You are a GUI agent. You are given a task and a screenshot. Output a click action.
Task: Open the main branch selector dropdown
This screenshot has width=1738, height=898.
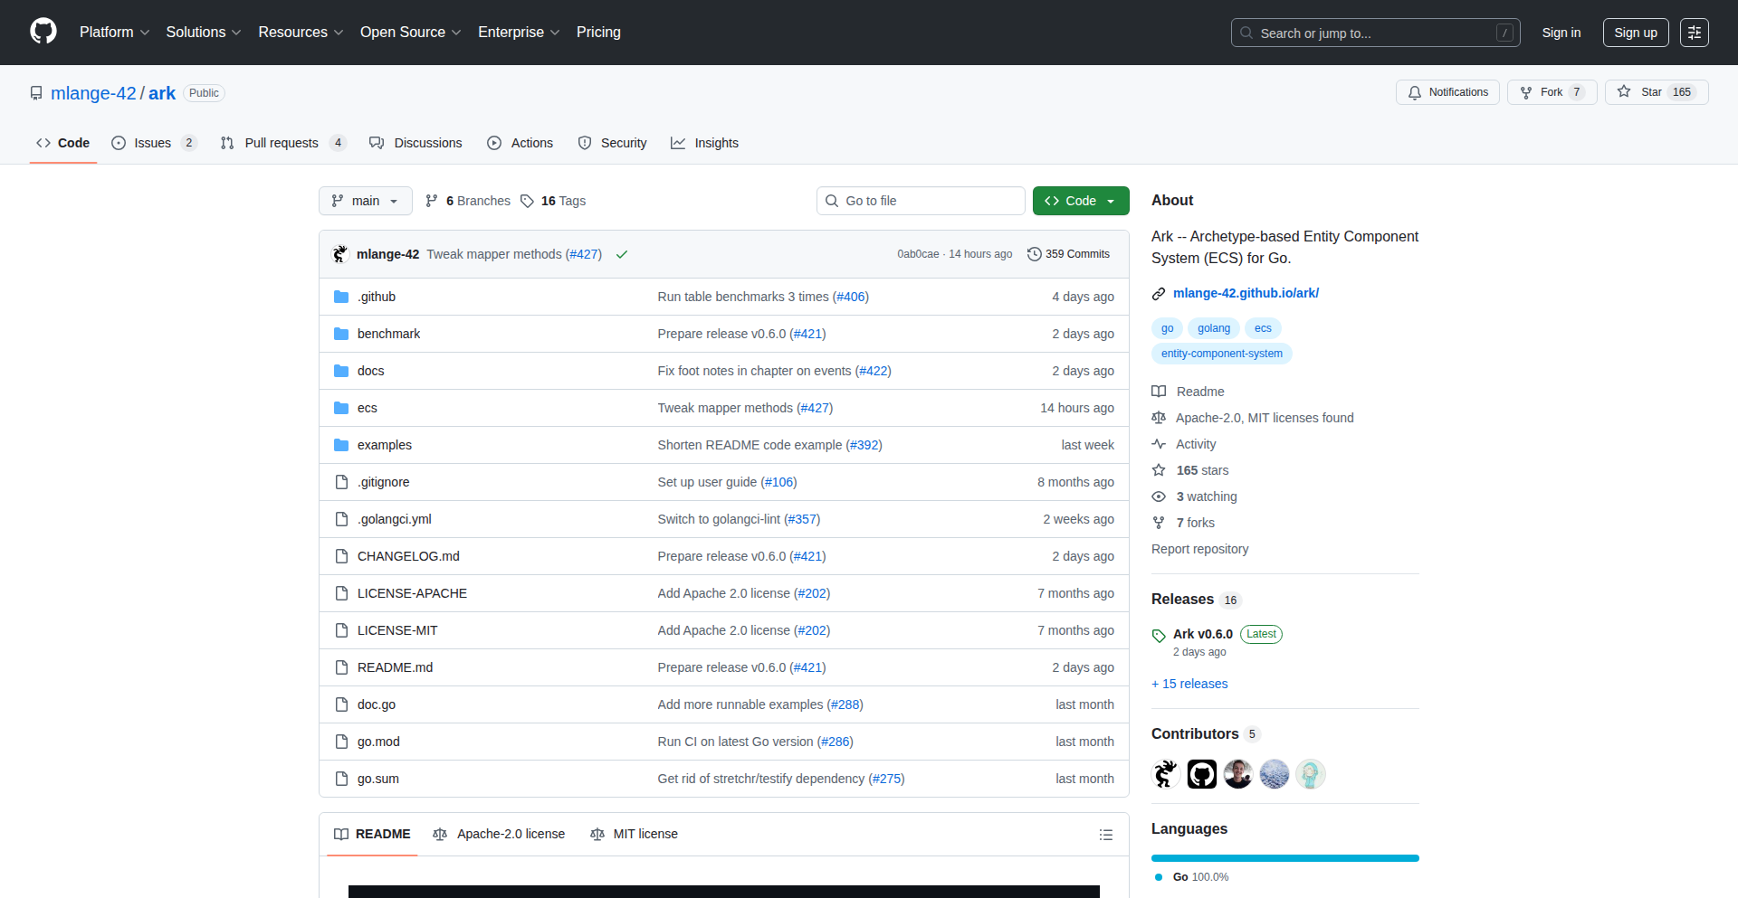pos(366,201)
